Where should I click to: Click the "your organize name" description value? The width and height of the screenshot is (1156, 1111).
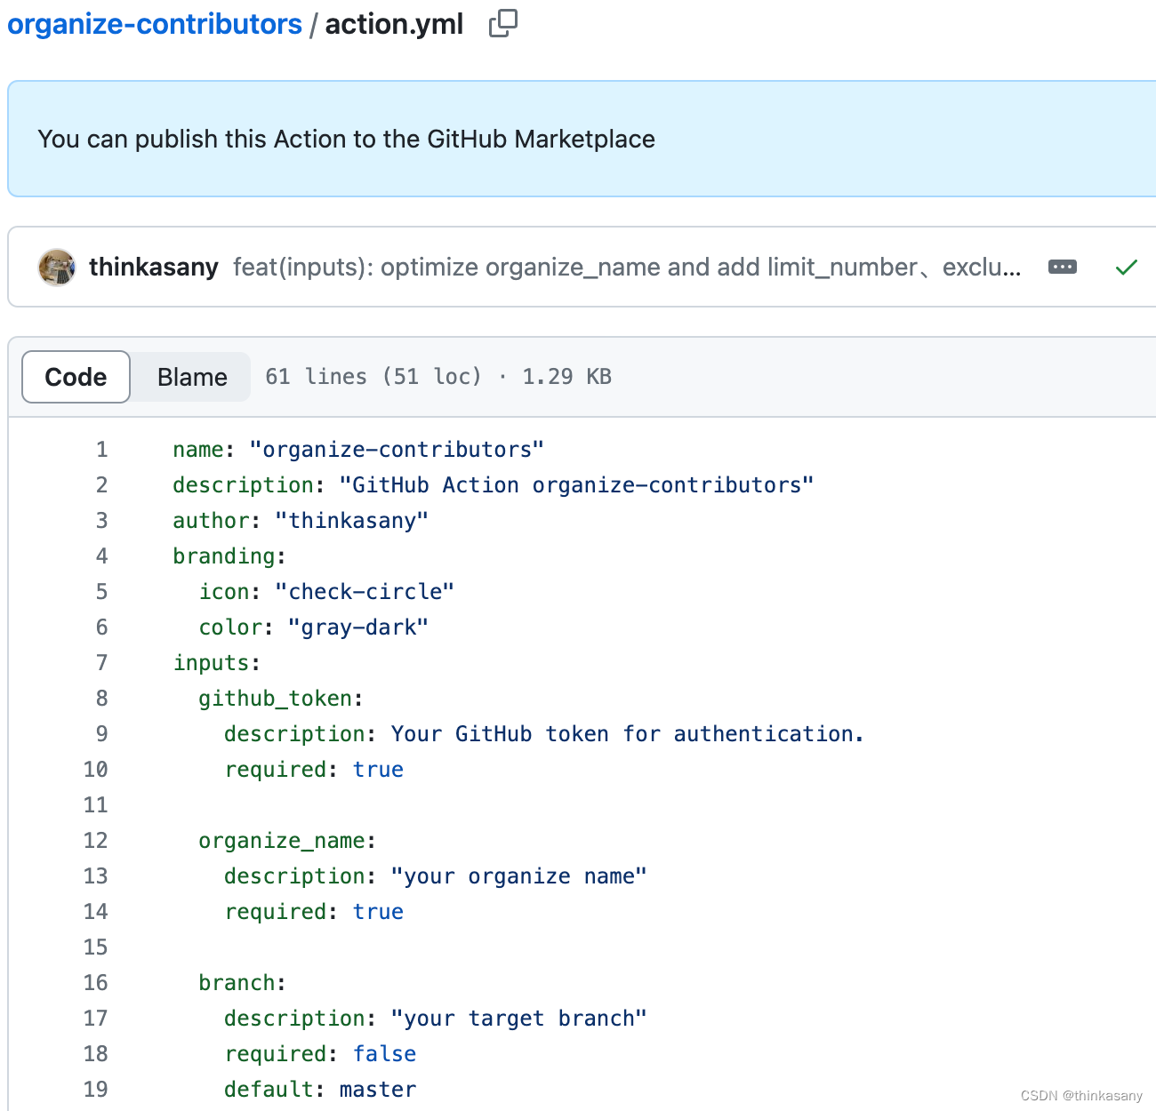(519, 876)
